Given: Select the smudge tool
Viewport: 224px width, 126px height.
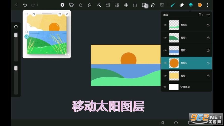Looking at the screenshot, I should pos(90,5).
